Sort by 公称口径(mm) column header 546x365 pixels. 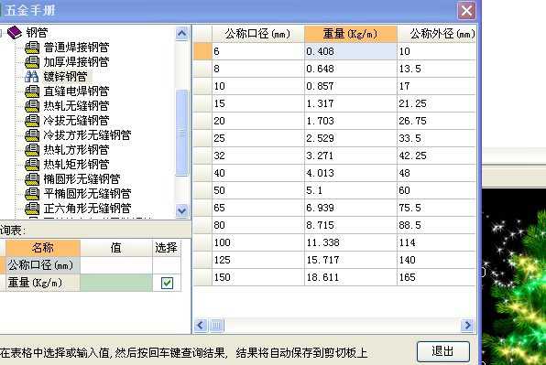(x=258, y=34)
